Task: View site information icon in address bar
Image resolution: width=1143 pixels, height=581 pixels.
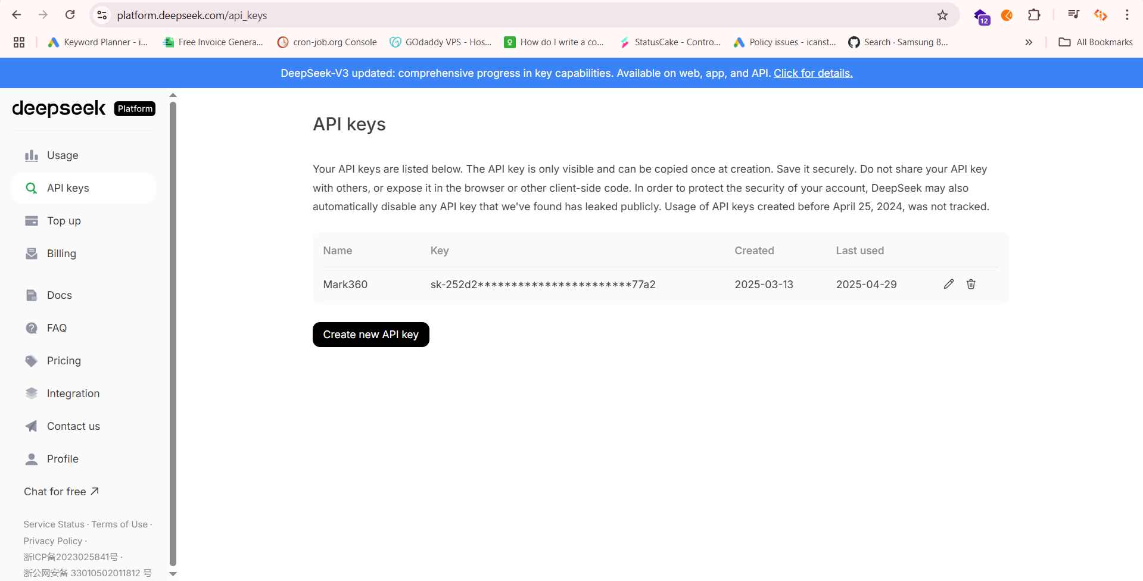Action: point(102,15)
